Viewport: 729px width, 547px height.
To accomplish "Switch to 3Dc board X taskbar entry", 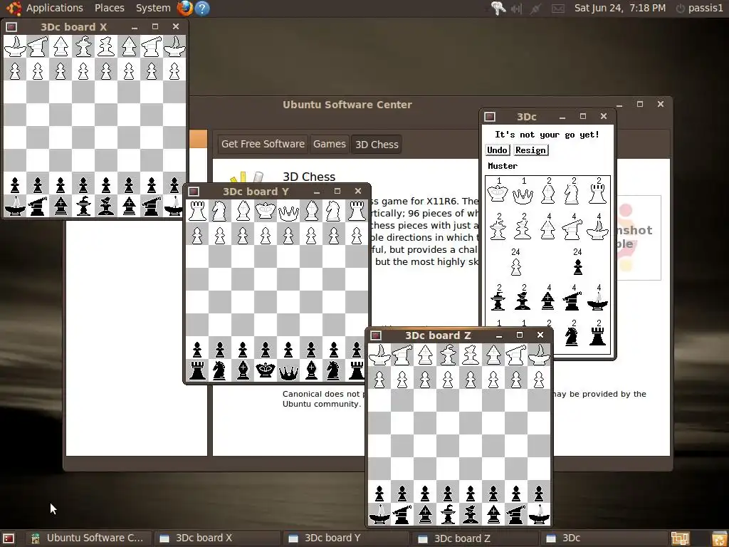I will (216, 538).
